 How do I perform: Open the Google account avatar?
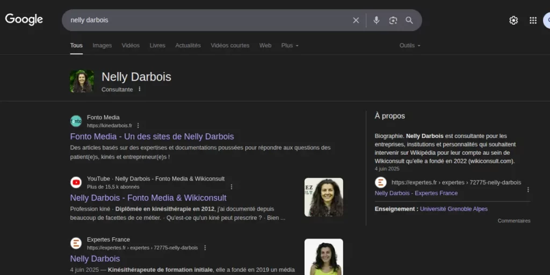pyautogui.click(x=546, y=20)
